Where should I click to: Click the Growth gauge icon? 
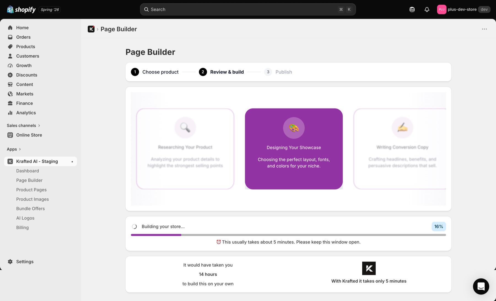point(10,65)
